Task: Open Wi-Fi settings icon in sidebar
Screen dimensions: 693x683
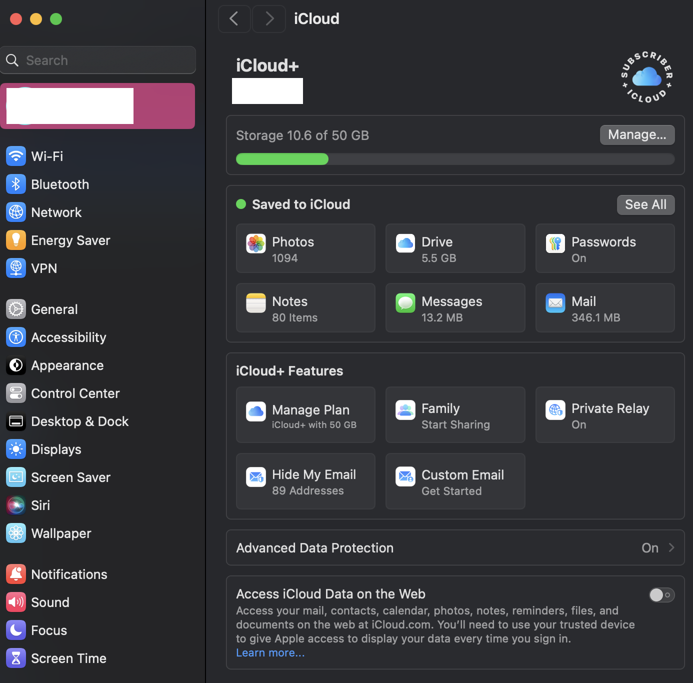Action: point(16,156)
